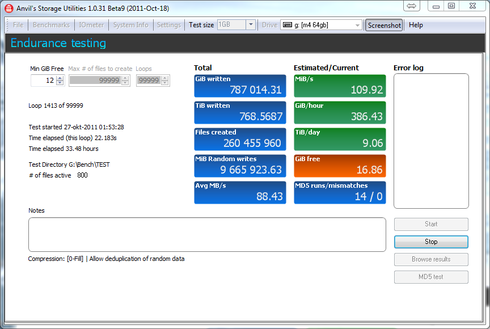
Task: Click the text 'Loop 1413 of 99999'
Action: pos(56,106)
